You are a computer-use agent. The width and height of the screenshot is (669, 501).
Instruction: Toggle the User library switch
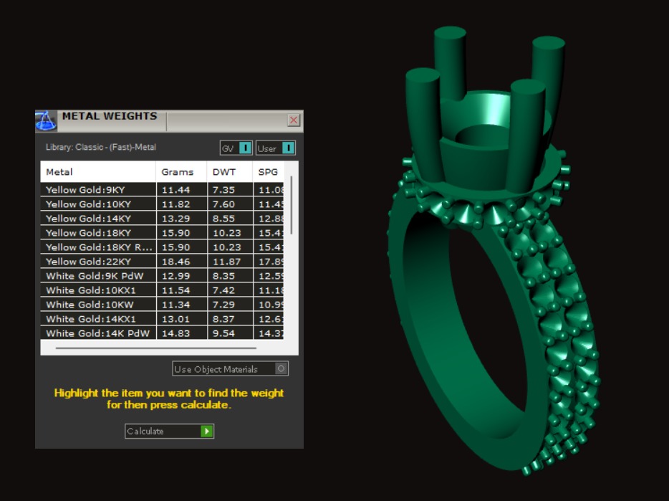pyautogui.click(x=287, y=148)
